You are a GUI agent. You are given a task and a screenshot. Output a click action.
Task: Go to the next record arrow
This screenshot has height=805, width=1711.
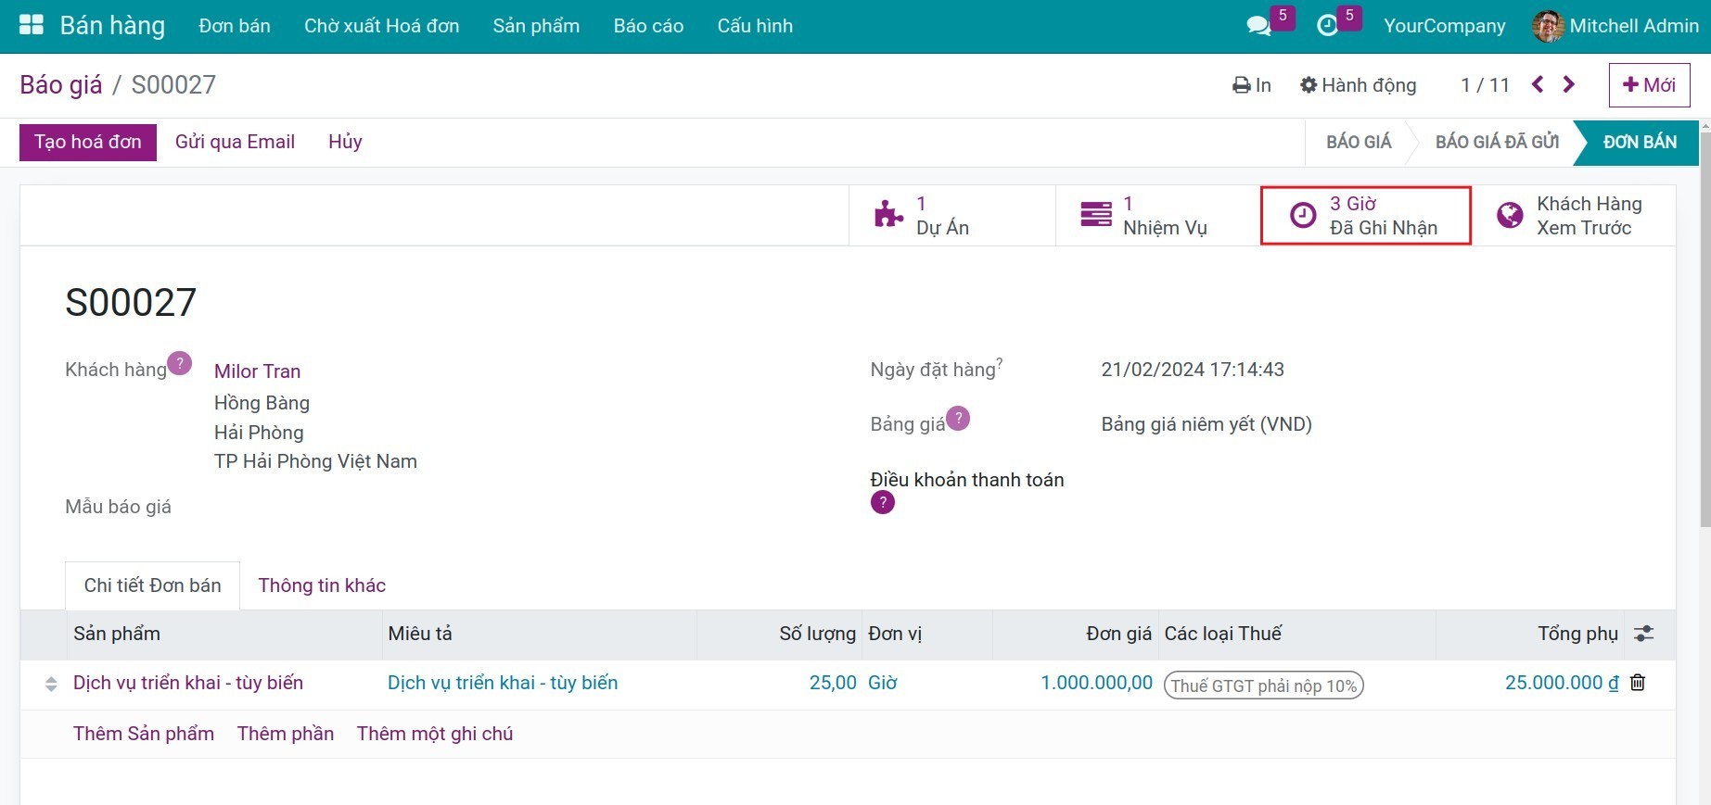tap(1569, 85)
